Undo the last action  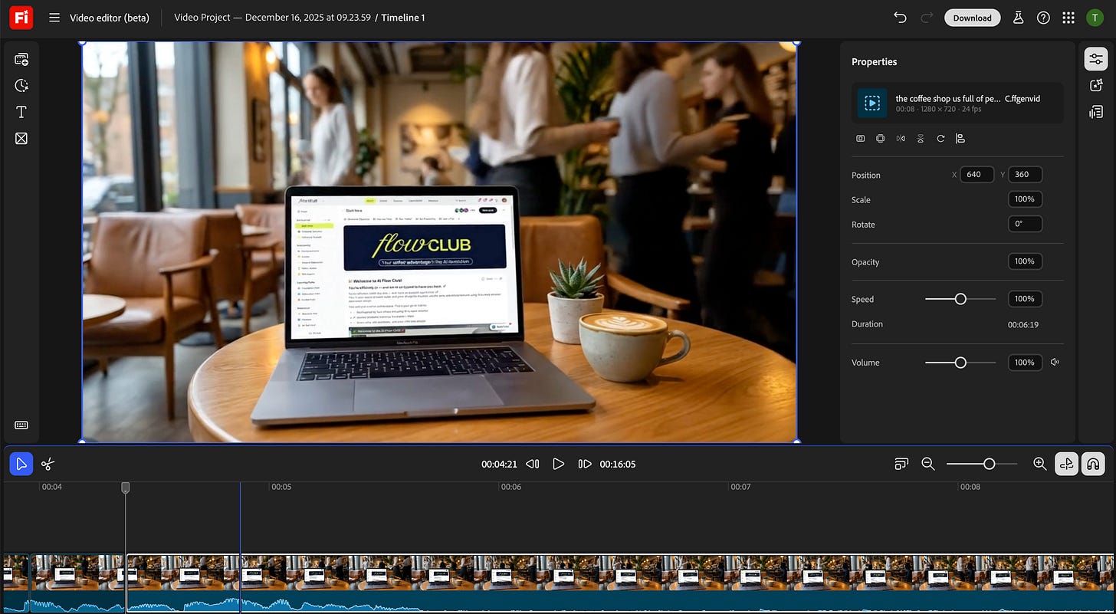pyautogui.click(x=899, y=17)
